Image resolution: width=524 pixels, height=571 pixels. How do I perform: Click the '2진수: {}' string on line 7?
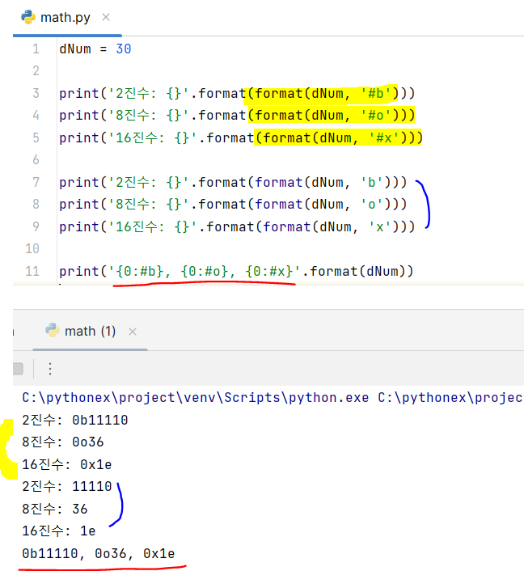pyautogui.click(x=149, y=183)
